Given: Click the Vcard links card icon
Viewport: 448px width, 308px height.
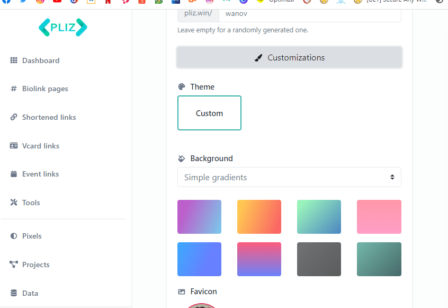Looking at the screenshot, I should coord(14,146).
